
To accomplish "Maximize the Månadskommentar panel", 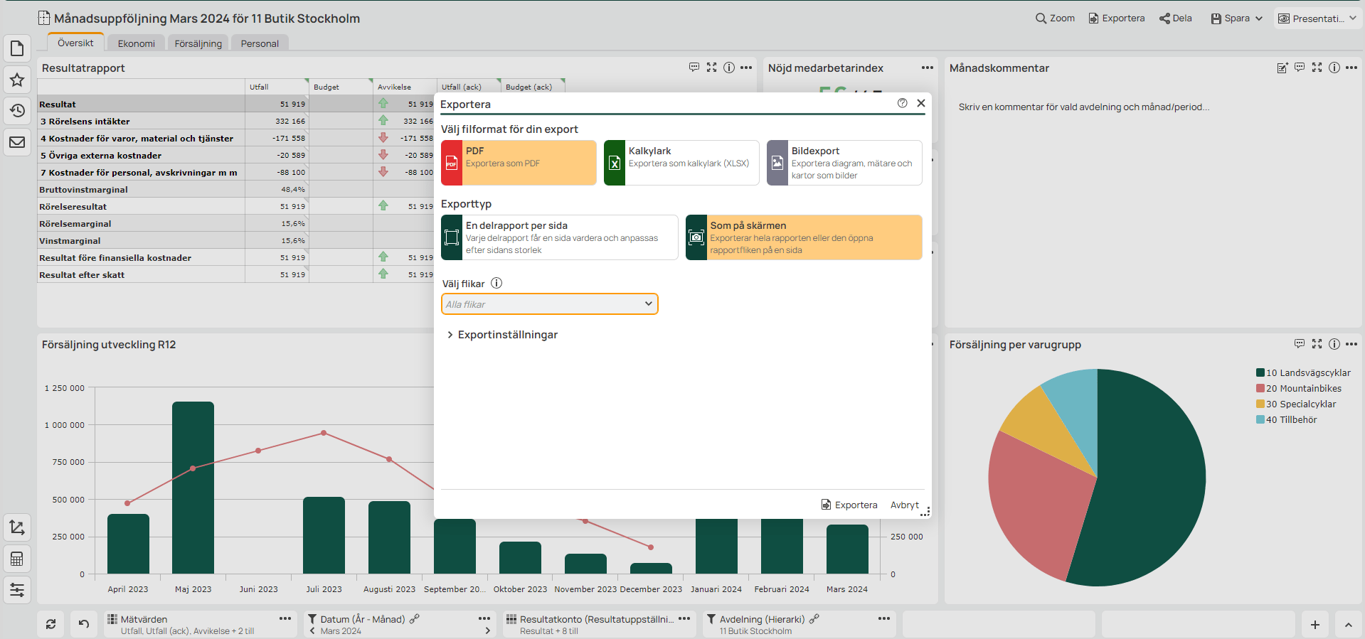I will coord(1317,68).
